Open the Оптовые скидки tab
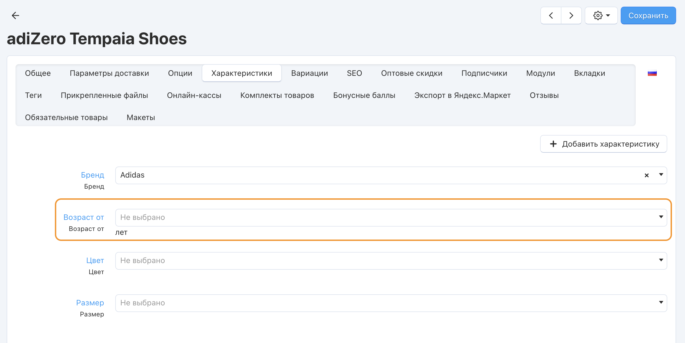This screenshot has height=343, width=685. [x=411, y=73]
